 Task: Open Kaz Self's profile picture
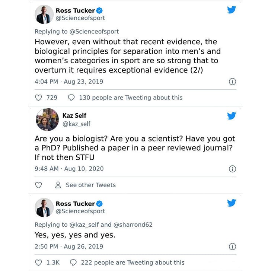pos(47,119)
